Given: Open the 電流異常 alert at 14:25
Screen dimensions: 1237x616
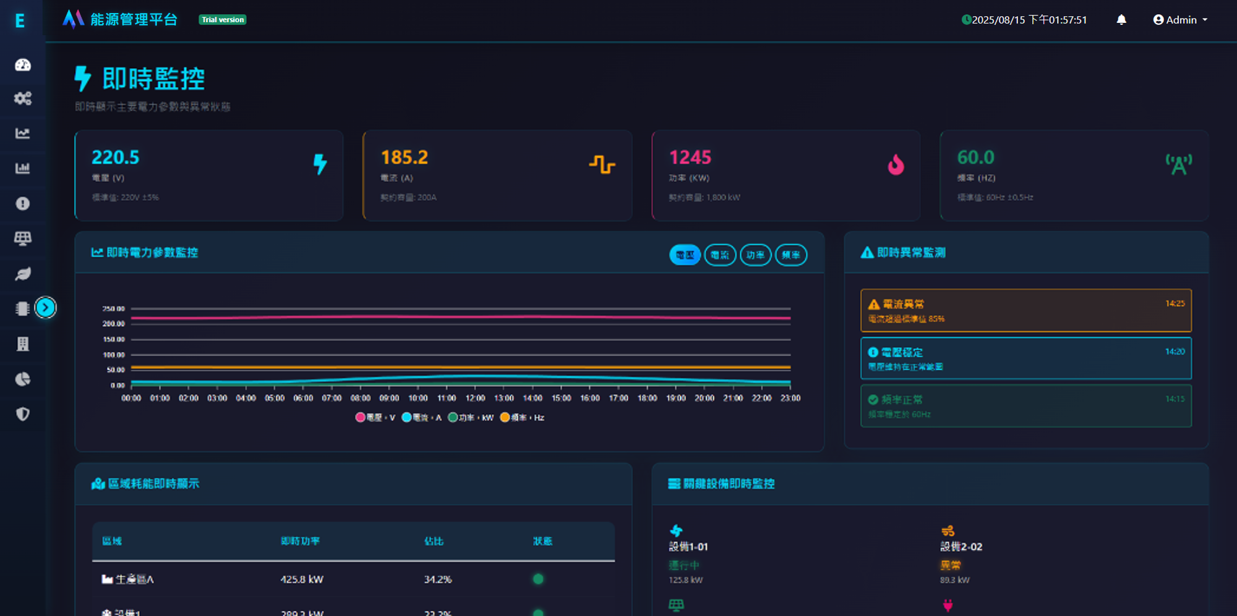Looking at the screenshot, I should tap(1025, 310).
